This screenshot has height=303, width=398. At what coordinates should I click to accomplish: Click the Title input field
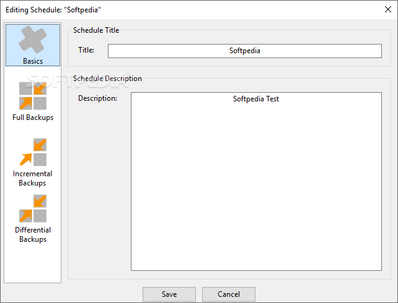coord(245,51)
